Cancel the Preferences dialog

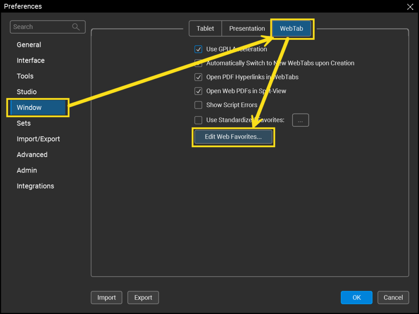(x=393, y=298)
